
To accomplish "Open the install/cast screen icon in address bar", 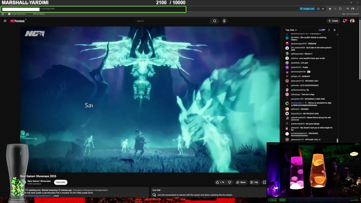I will tap(318, 9).
